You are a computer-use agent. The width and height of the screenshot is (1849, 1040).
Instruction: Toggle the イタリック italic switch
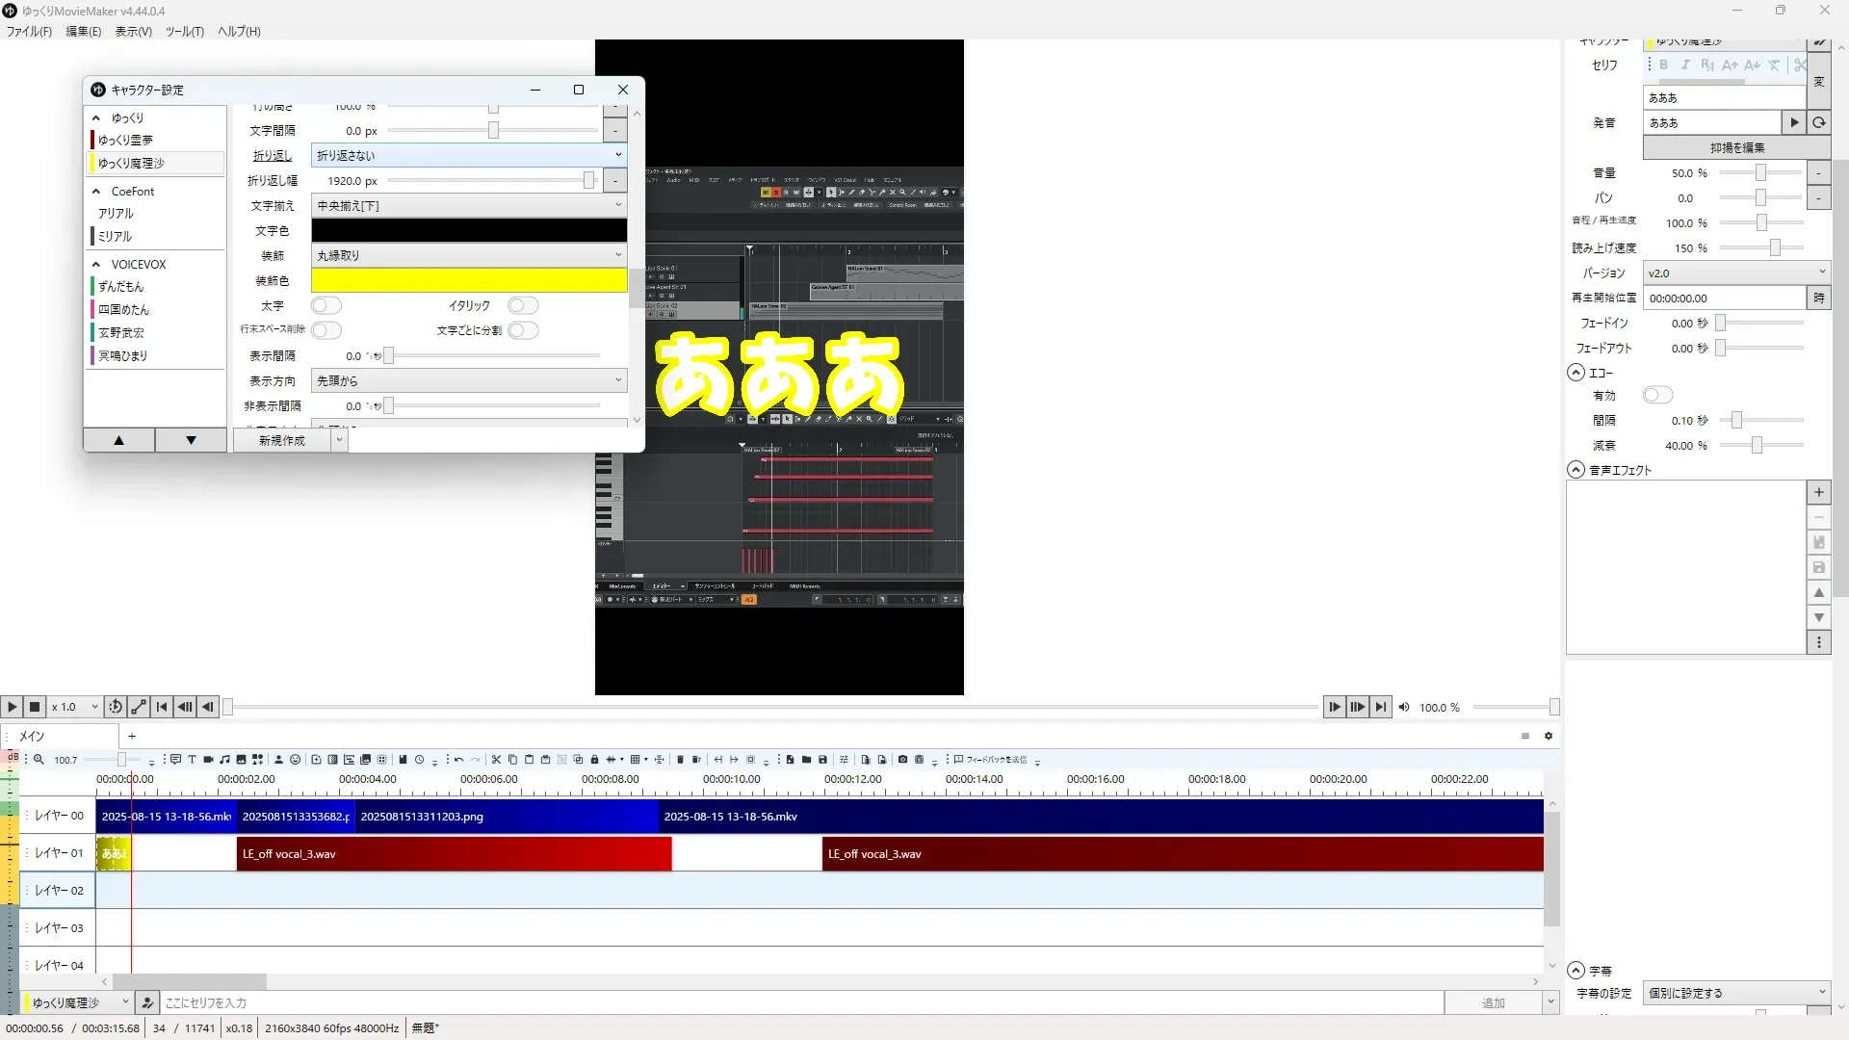523,305
